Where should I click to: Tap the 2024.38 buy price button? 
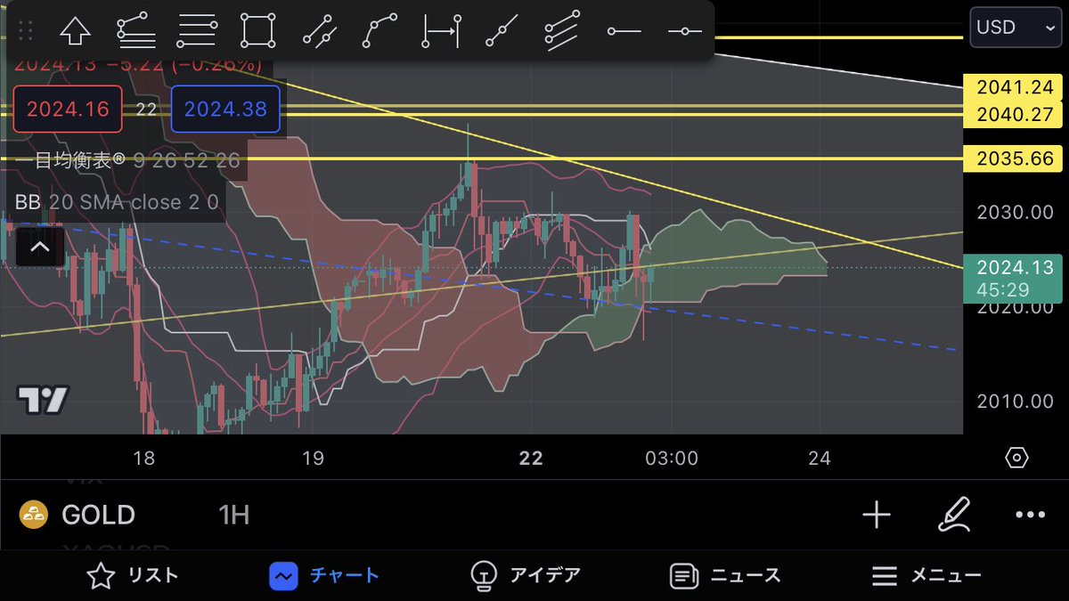tap(225, 110)
